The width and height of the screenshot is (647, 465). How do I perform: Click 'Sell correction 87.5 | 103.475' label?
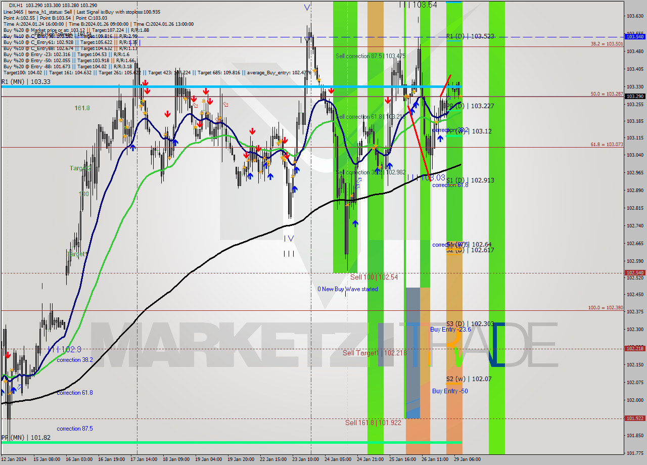coord(371,56)
